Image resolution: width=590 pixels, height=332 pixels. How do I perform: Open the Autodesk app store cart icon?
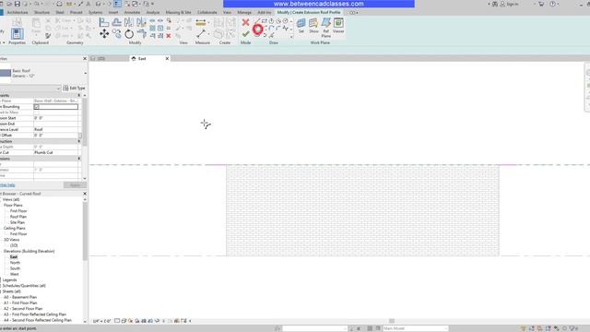(541, 4)
